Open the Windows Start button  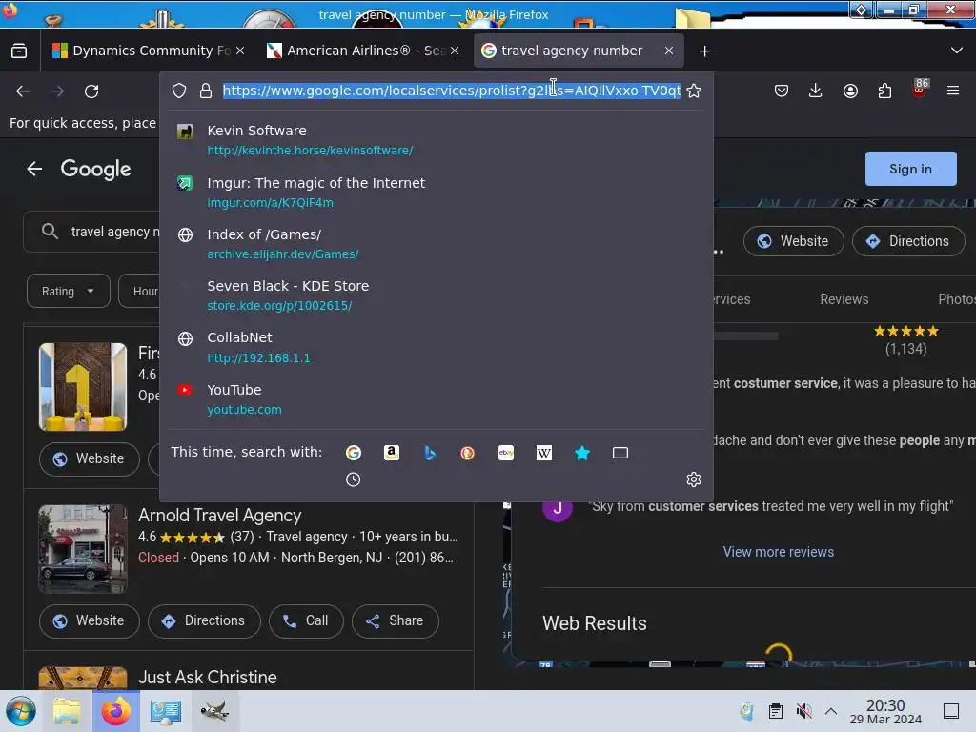click(x=21, y=711)
